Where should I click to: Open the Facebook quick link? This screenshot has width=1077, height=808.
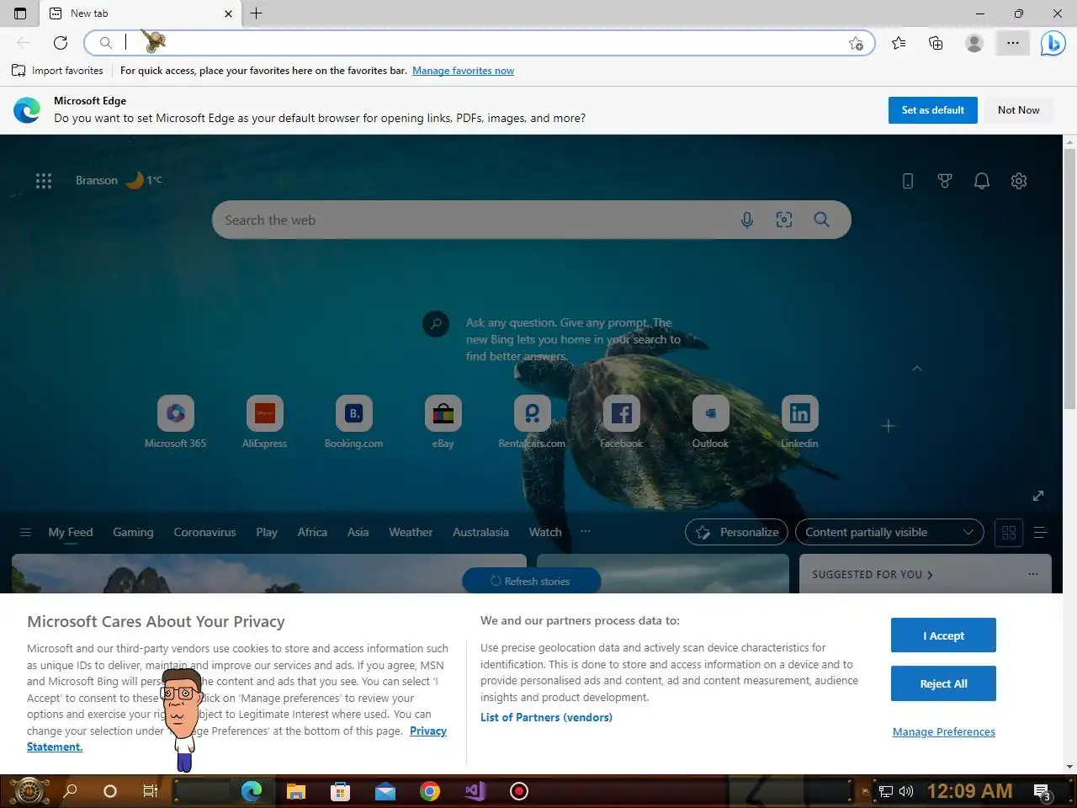pos(621,422)
